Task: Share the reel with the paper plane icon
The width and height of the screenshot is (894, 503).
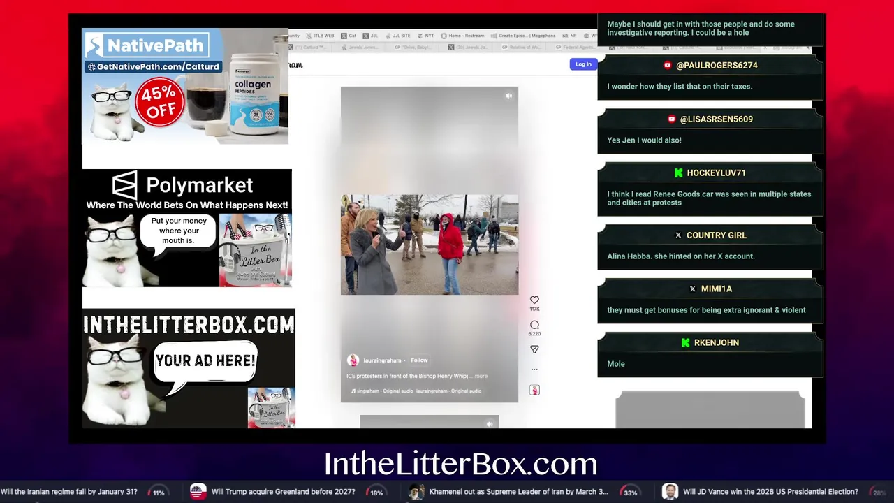Action: click(x=534, y=349)
